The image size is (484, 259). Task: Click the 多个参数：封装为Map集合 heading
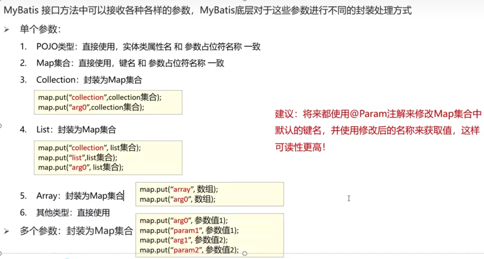pyautogui.click(x=76, y=231)
